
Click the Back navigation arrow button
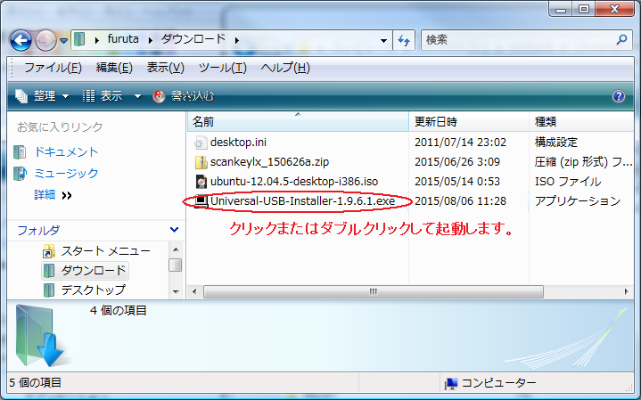coord(21,40)
